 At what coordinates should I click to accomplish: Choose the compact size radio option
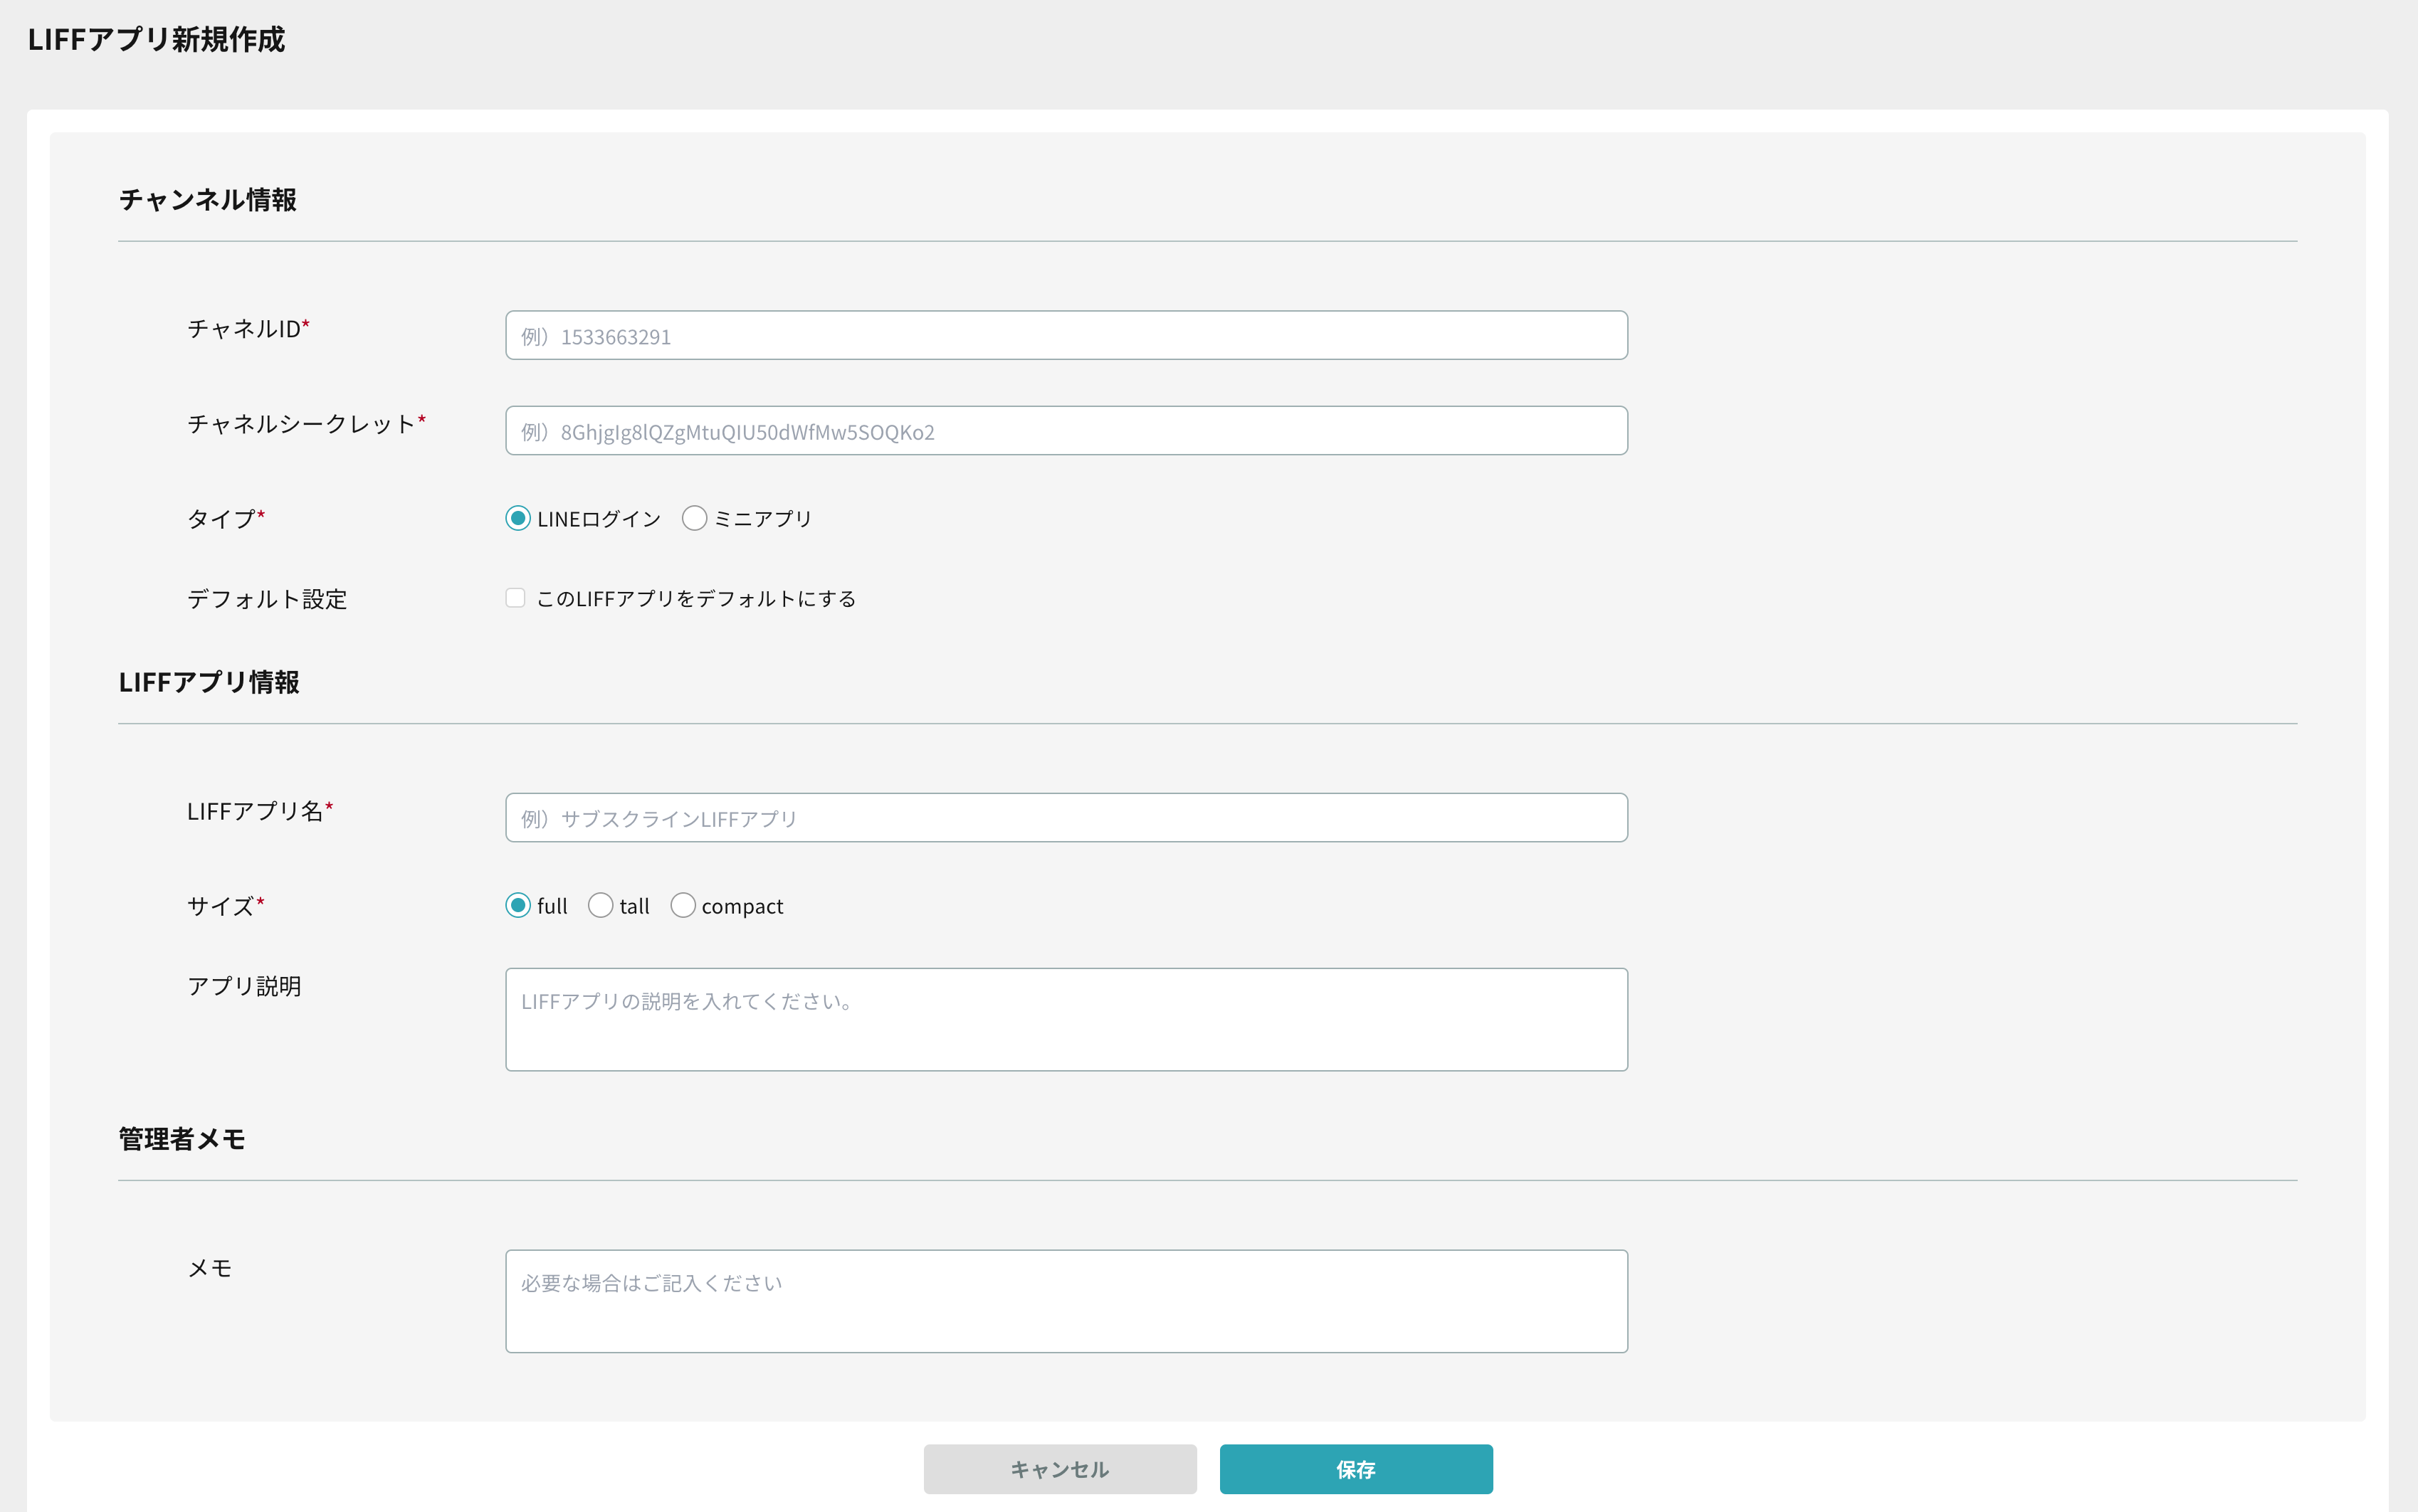(x=683, y=905)
